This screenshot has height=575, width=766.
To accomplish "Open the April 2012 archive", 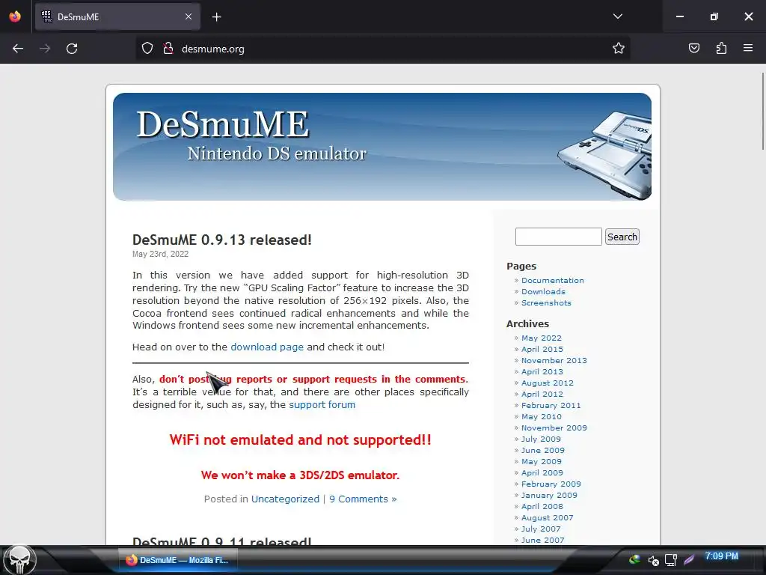I will point(542,394).
